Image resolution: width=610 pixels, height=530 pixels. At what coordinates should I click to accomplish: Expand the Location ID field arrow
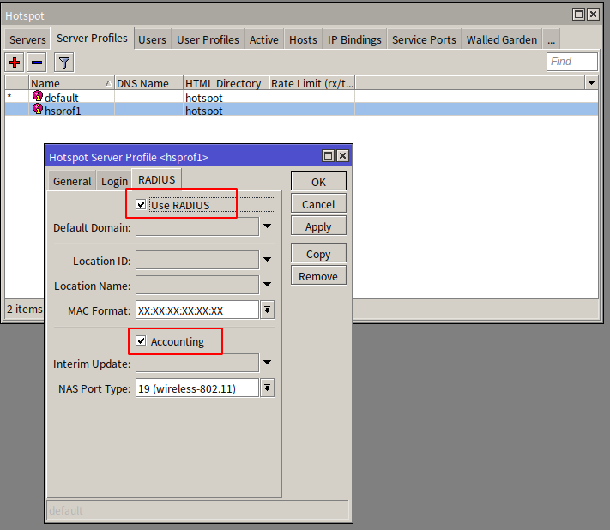point(267,260)
